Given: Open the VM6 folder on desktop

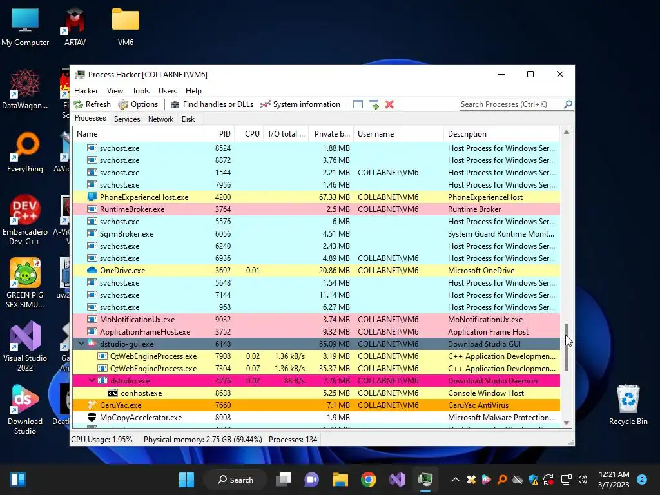Looking at the screenshot, I should coord(126,27).
